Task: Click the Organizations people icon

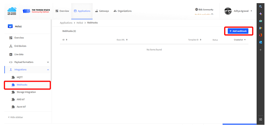Action: click(x=115, y=11)
